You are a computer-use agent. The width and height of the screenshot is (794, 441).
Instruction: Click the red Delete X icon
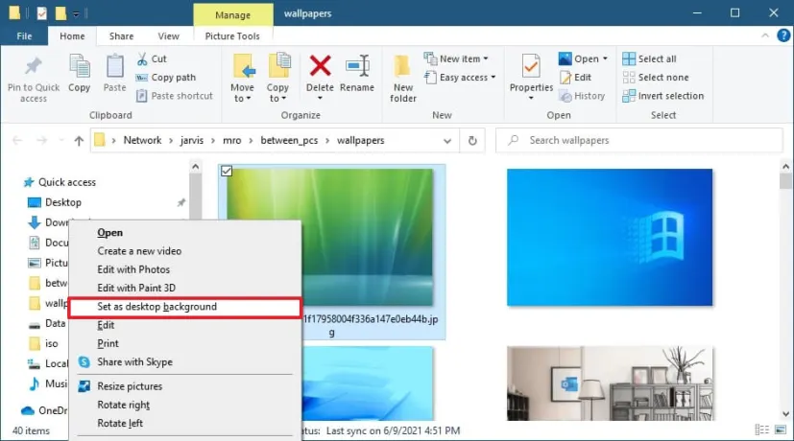pos(320,66)
